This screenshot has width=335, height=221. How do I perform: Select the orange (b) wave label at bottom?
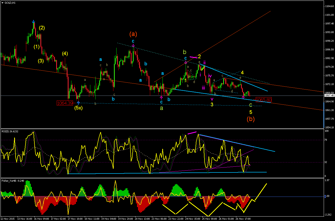(x=251, y=119)
